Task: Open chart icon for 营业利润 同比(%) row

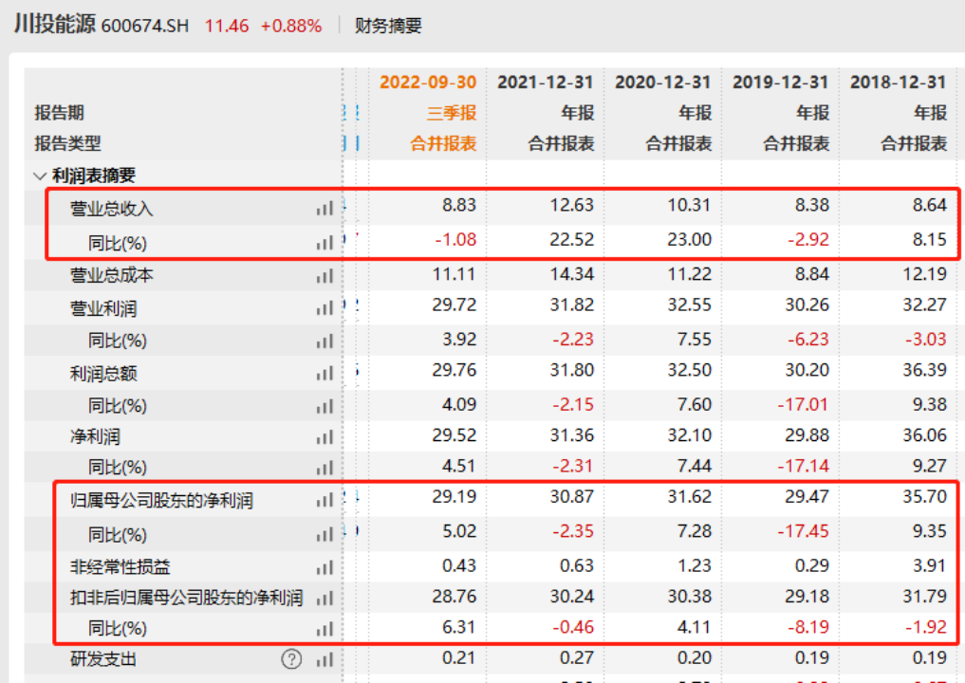Action: [x=325, y=341]
